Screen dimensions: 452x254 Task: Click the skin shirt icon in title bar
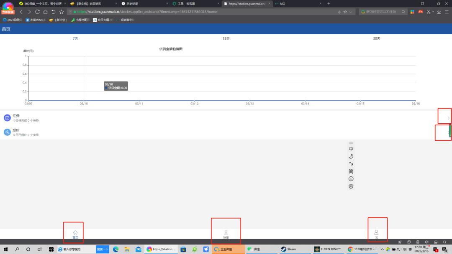click(422, 3)
